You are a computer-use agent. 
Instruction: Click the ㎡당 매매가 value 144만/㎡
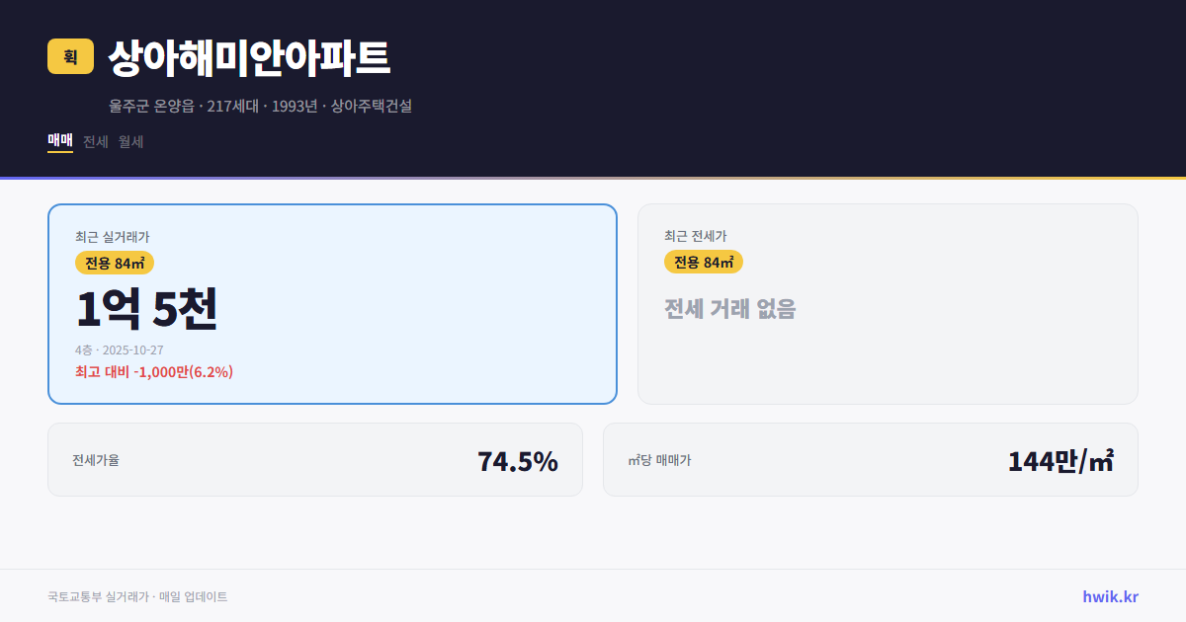coord(1060,459)
